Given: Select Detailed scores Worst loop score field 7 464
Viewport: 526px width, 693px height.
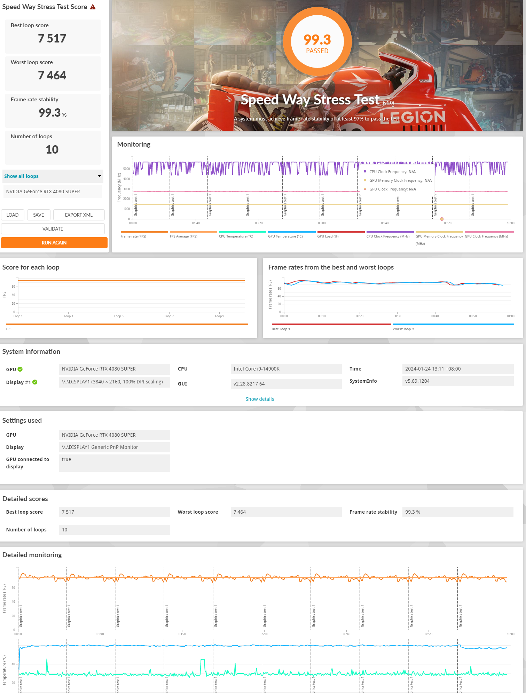Looking at the screenshot, I should (x=286, y=512).
